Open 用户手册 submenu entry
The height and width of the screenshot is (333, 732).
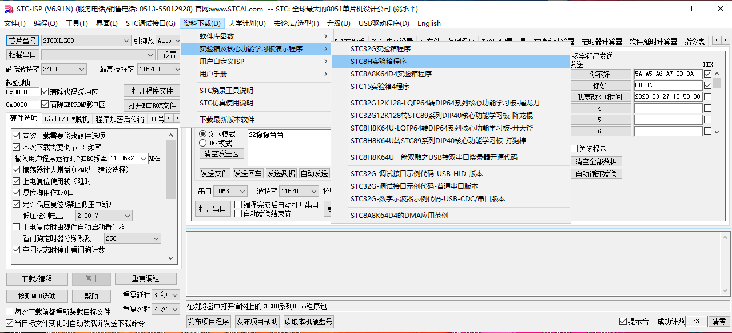256,74
